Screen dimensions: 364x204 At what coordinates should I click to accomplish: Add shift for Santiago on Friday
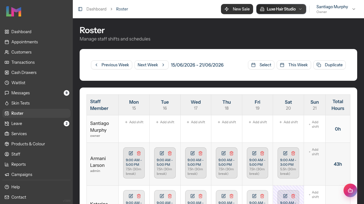[x=258, y=122]
